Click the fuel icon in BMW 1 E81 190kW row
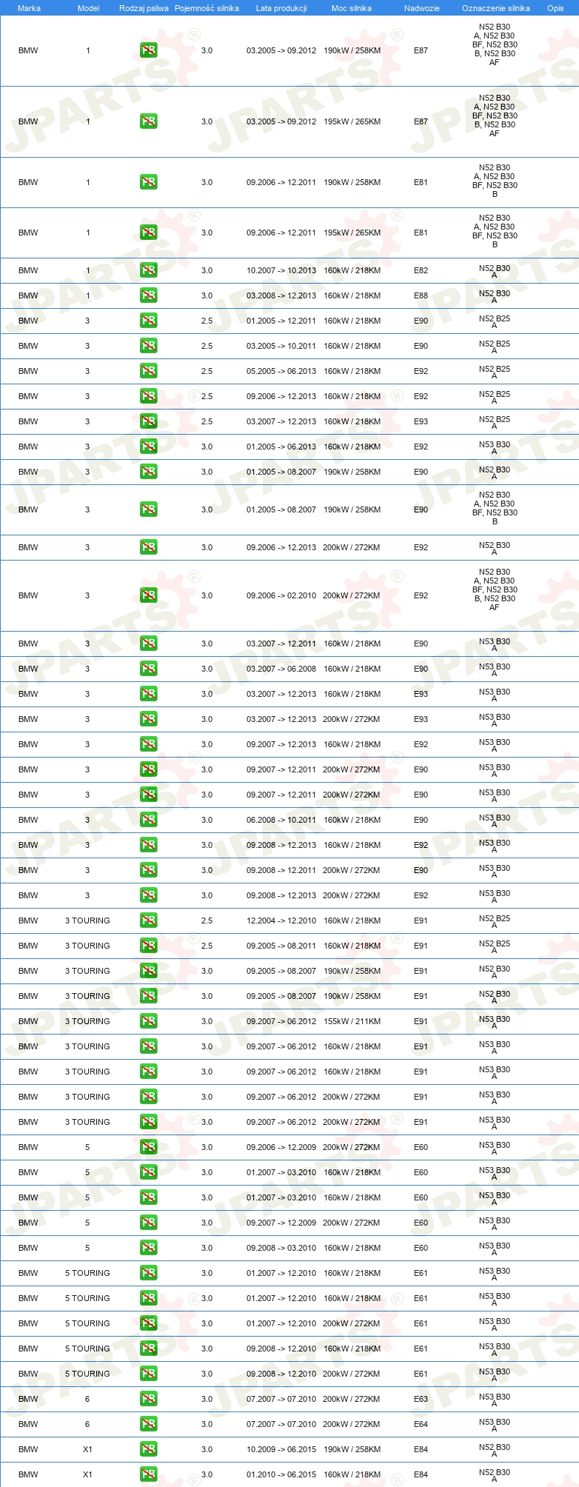 point(148,182)
